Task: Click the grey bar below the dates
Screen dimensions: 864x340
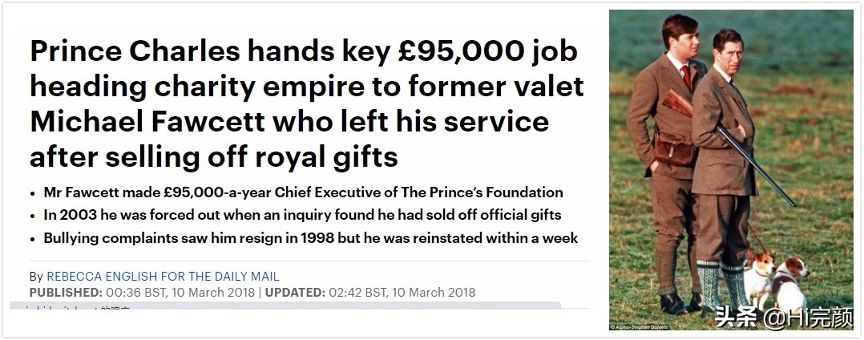Action: pyautogui.click(x=285, y=306)
